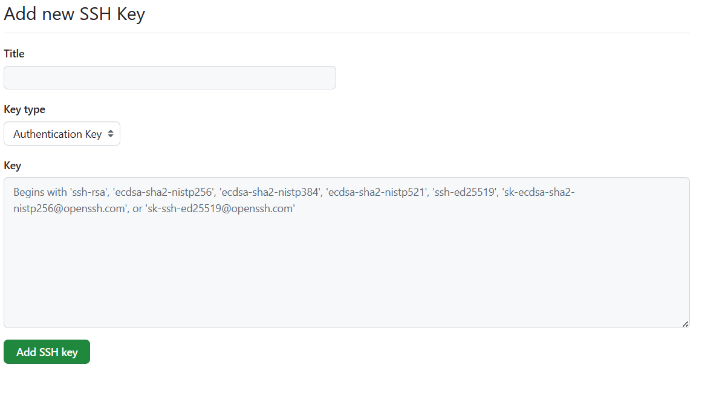
Task: Click the up-down arrow icon in Key type selector
Action: [x=111, y=134]
